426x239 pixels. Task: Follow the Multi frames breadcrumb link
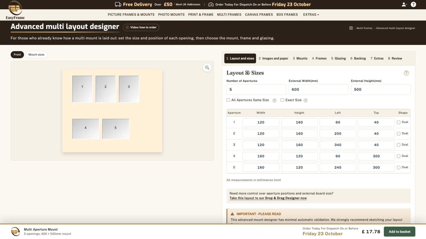[364, 28]
